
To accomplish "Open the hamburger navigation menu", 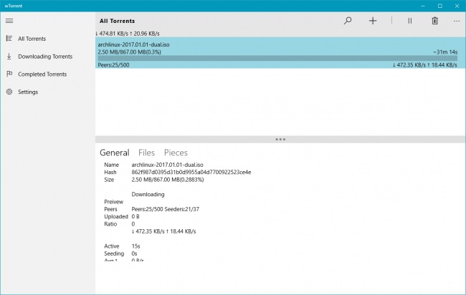I will [x=9, y=21].
